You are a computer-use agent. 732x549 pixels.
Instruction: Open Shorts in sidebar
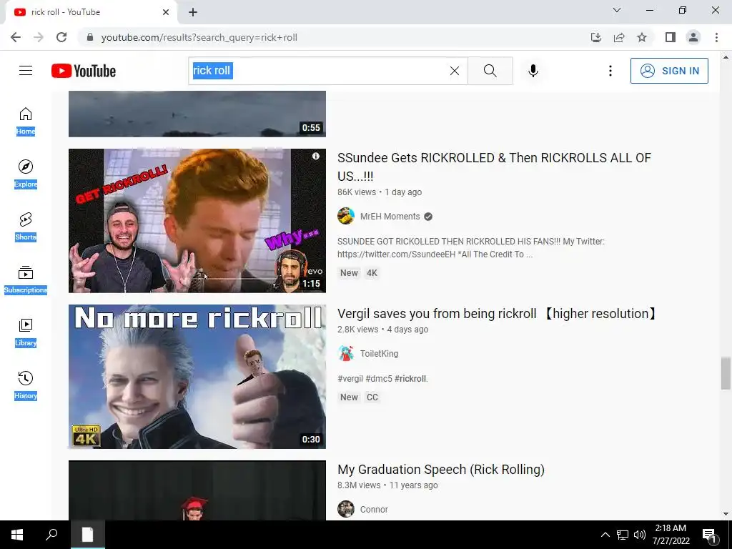[26, 227]
